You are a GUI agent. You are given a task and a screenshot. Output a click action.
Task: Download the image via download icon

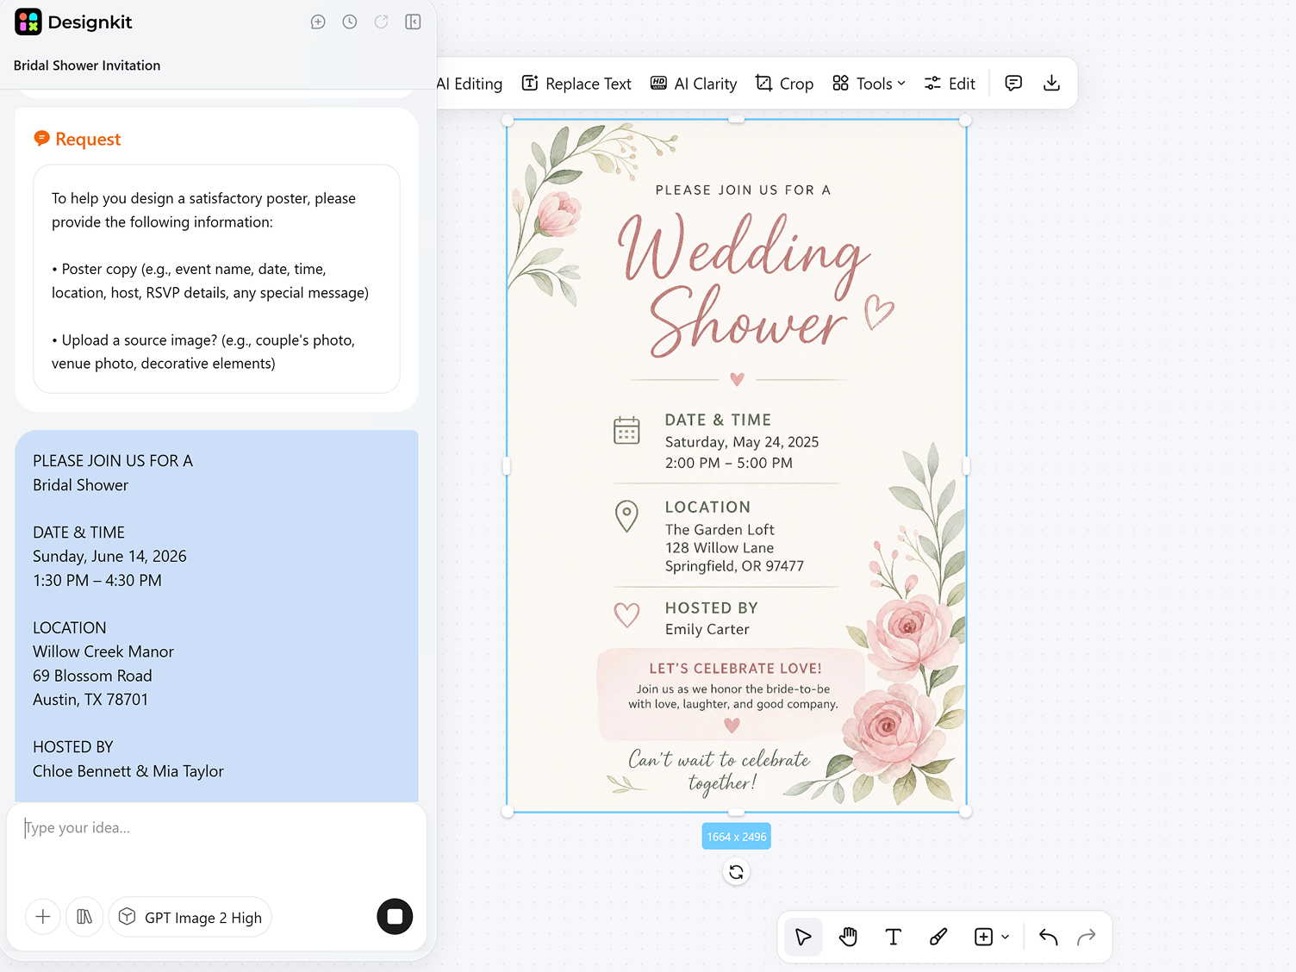click(1051, 83)
